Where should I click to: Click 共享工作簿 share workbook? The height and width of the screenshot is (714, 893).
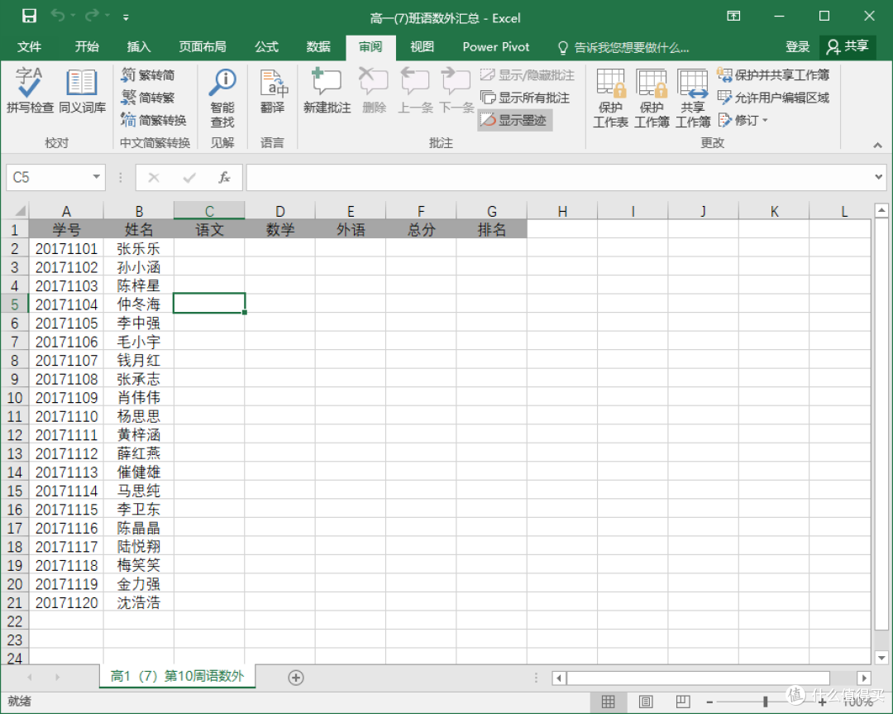click(693, 98)
